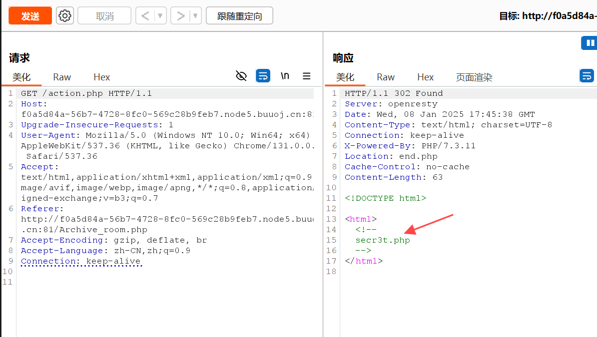Select the response Raw tab
The width and height of the screenshot is (597, 337).
[386, 77]
